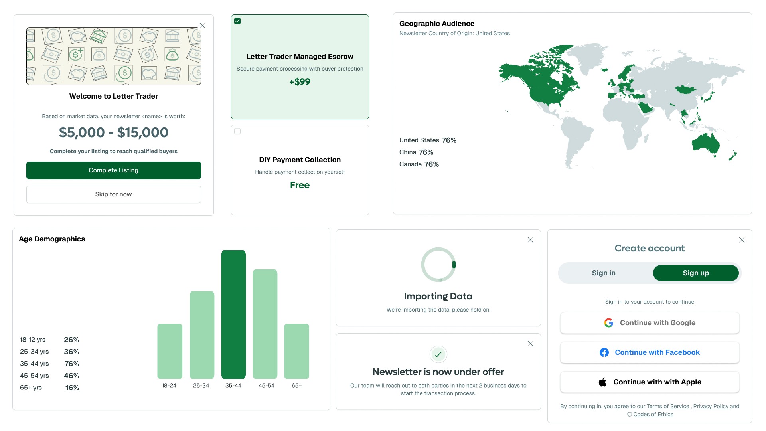
Task: Click the green checkmark success icon
Action: click(438, 354)
